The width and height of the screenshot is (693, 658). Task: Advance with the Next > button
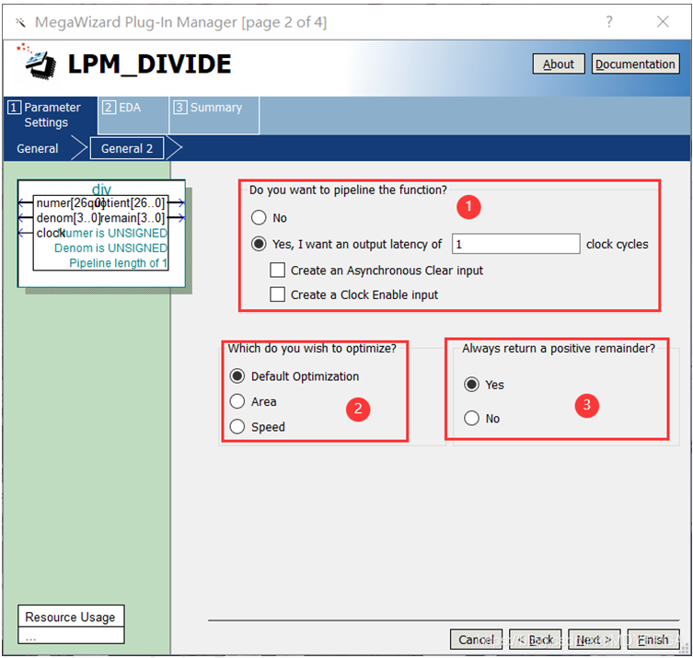(594, 640)
